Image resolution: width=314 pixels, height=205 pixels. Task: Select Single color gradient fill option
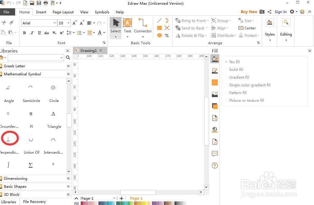point(248,85)
